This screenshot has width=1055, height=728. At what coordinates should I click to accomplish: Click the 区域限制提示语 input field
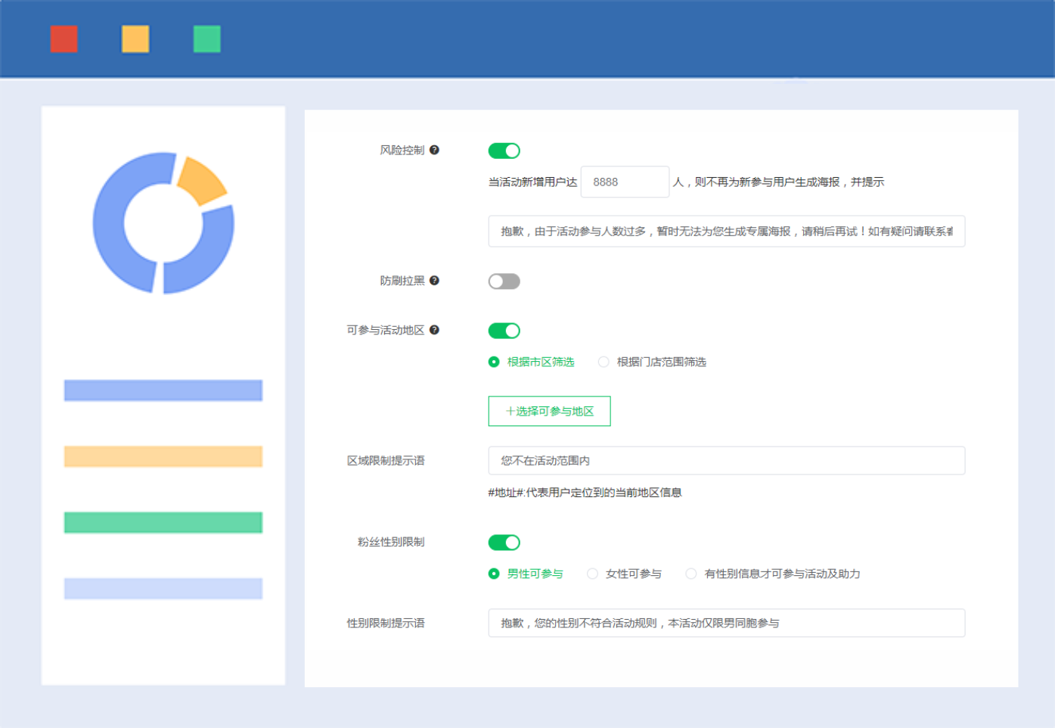click(727, 461)
